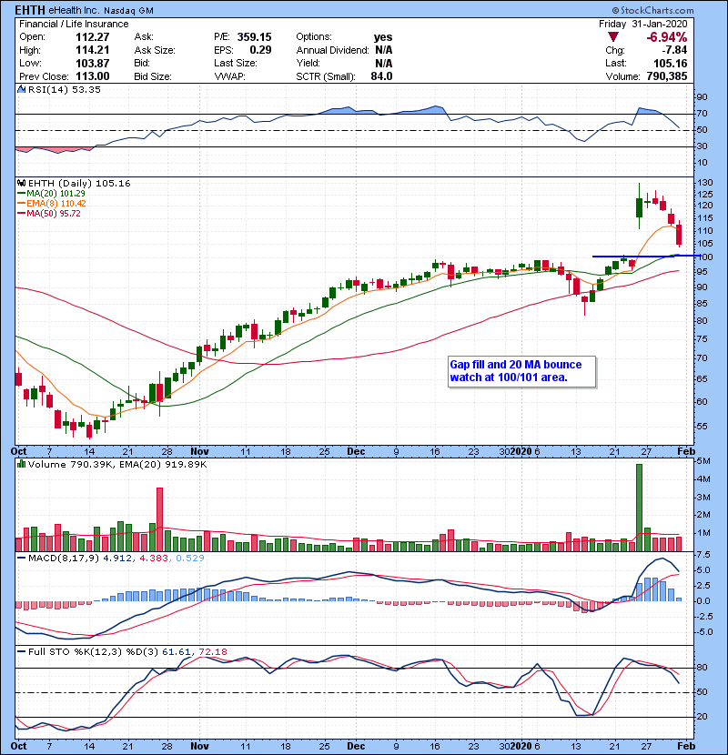Screen dimensions: 728x755
Task: Click the MACD histogram value 0.529
Action: pyautogui.click(x=190, y=559)
